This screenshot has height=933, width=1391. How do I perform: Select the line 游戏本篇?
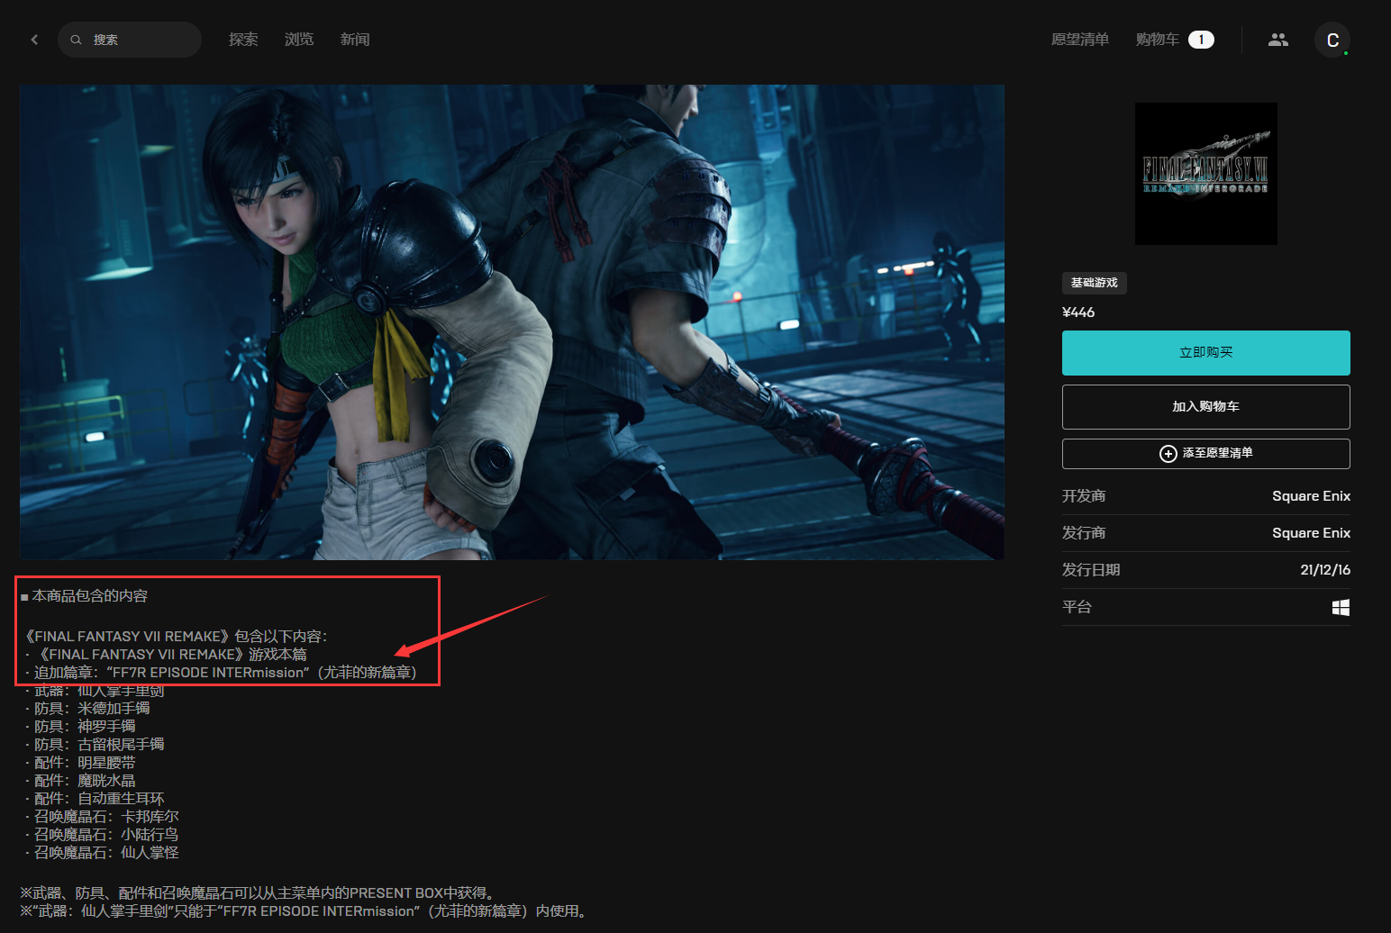click(166, 655)
